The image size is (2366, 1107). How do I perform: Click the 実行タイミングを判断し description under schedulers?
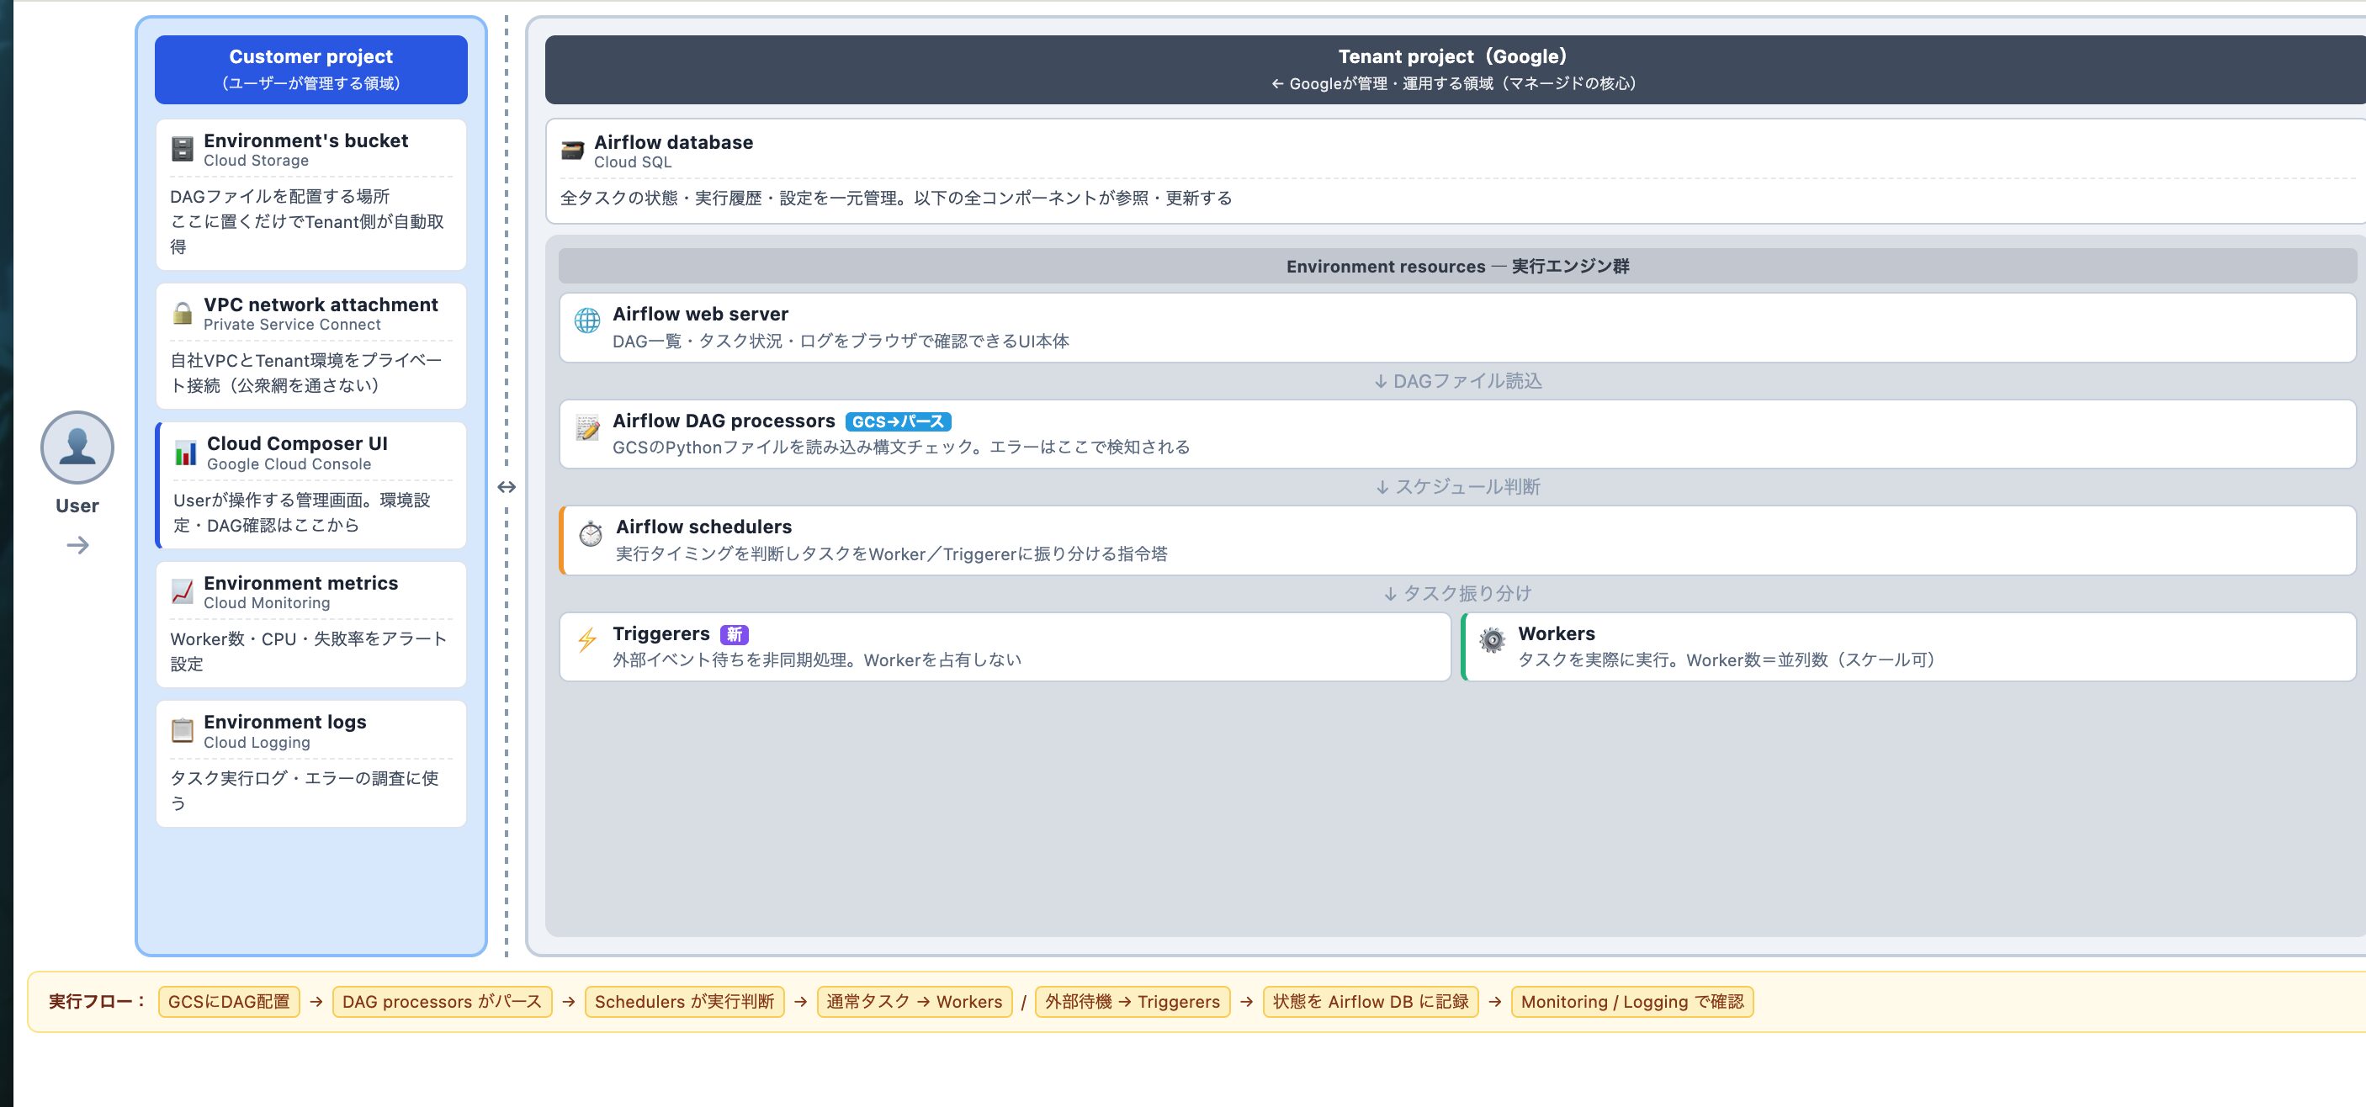(892, 554)
